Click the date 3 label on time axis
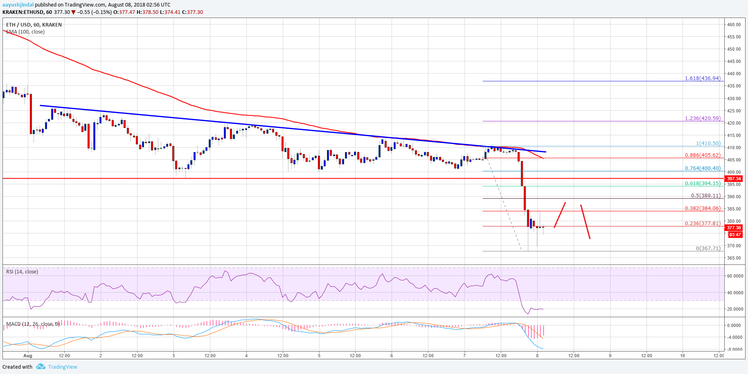The width and height of the screenshot is (748, 374). tap(173, 356)
